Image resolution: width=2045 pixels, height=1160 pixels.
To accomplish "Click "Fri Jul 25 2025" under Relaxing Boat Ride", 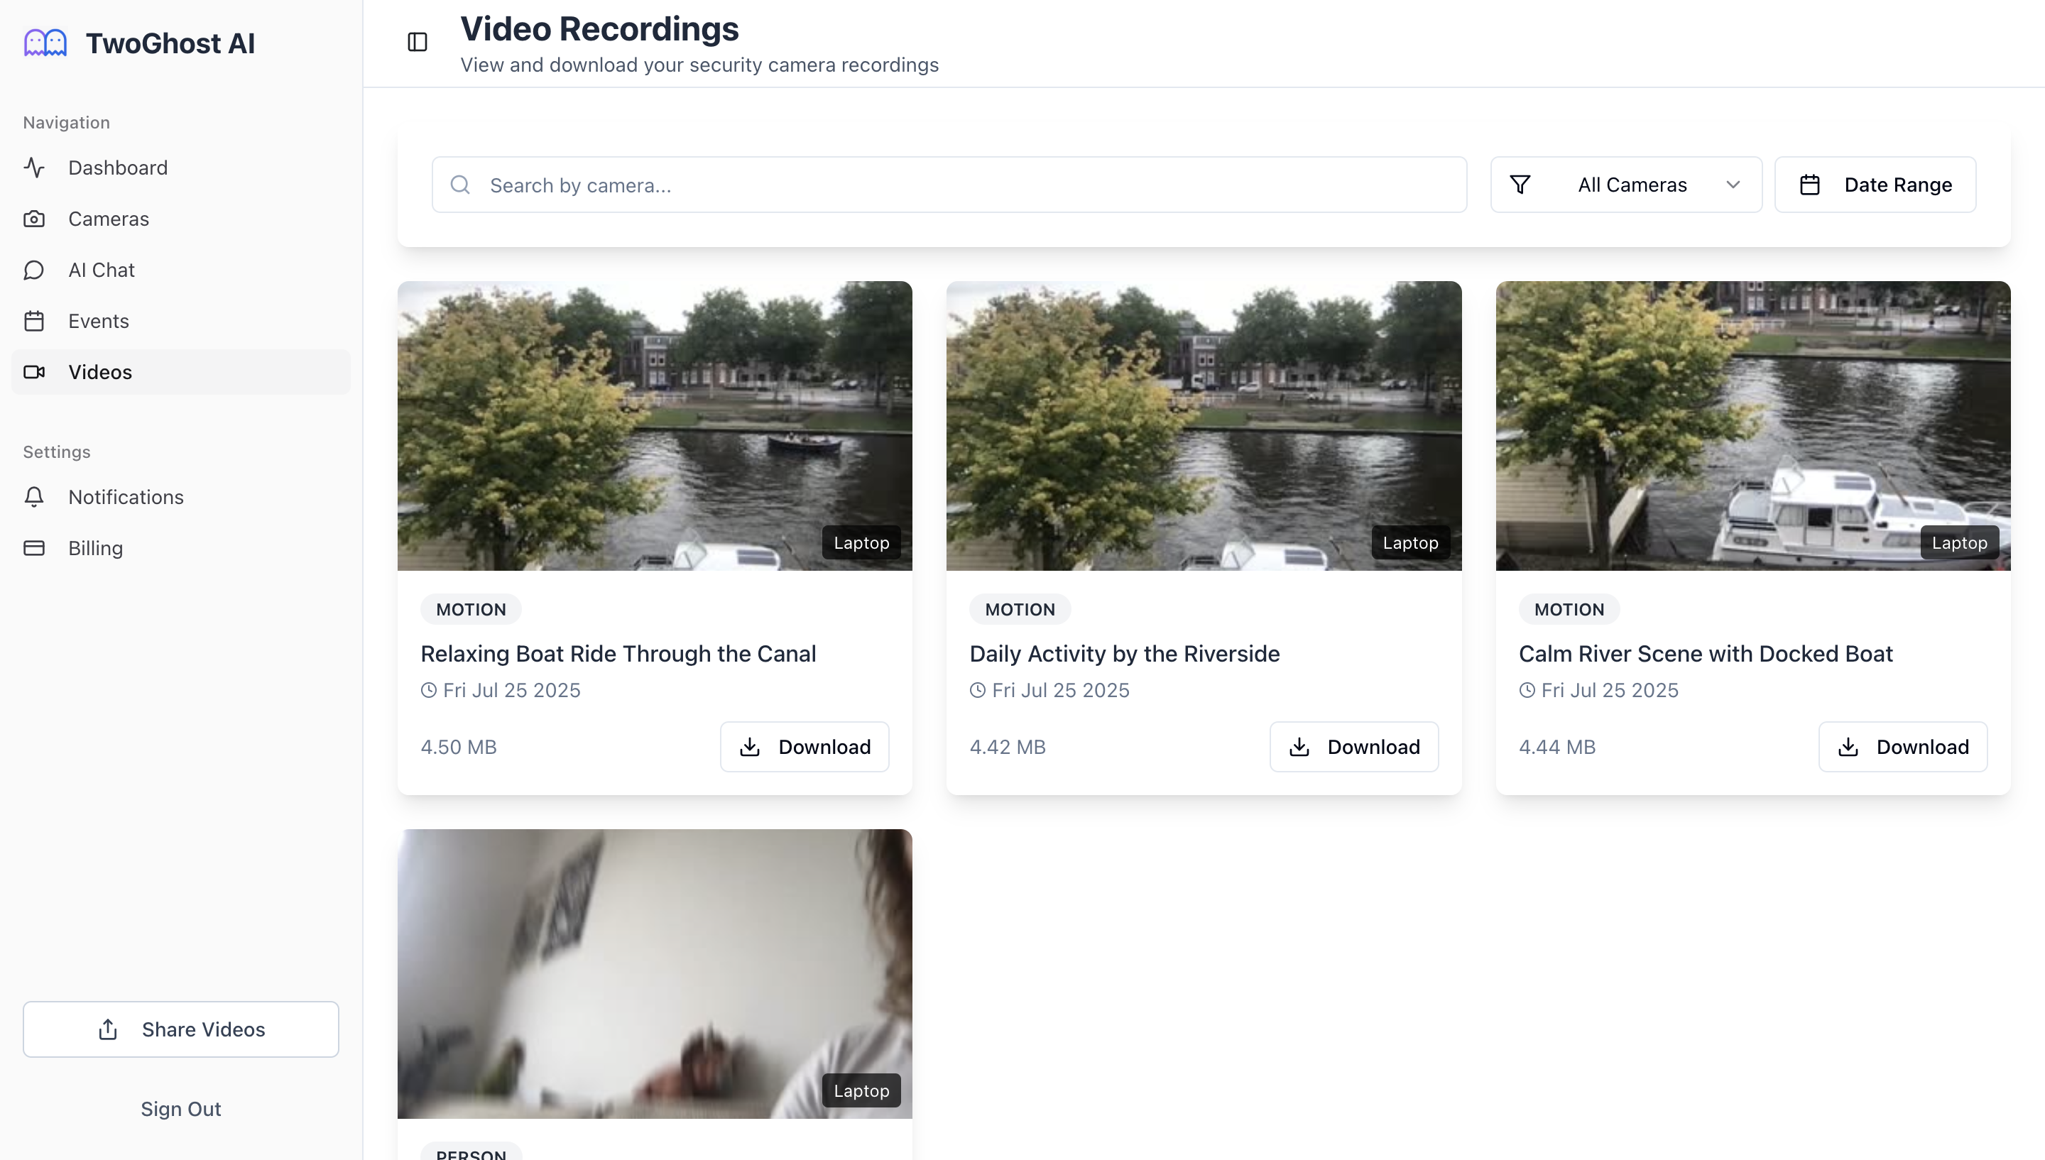I will point(511,691).
